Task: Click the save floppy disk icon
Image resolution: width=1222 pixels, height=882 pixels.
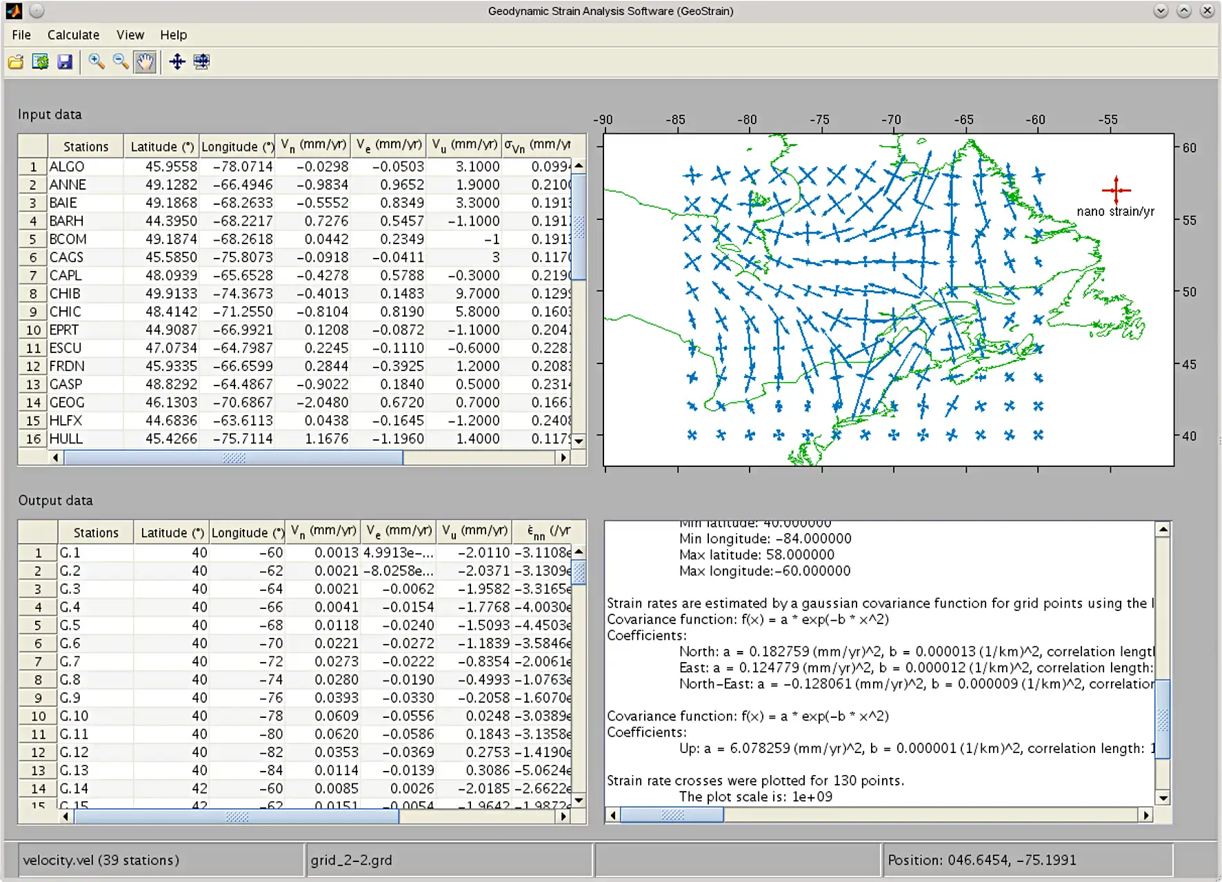Action: tap(65, 62)
